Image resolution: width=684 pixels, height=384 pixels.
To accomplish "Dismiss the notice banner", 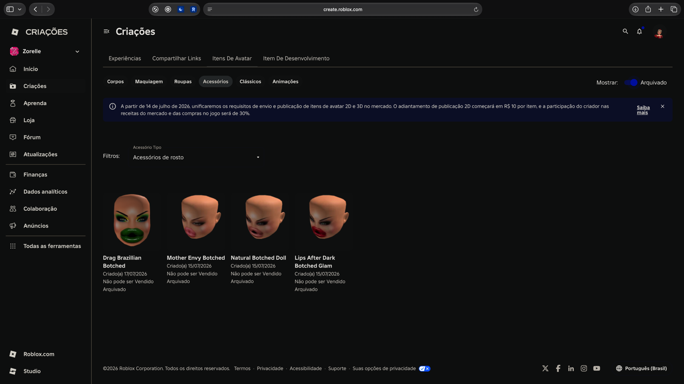I will tap(663, 107).
